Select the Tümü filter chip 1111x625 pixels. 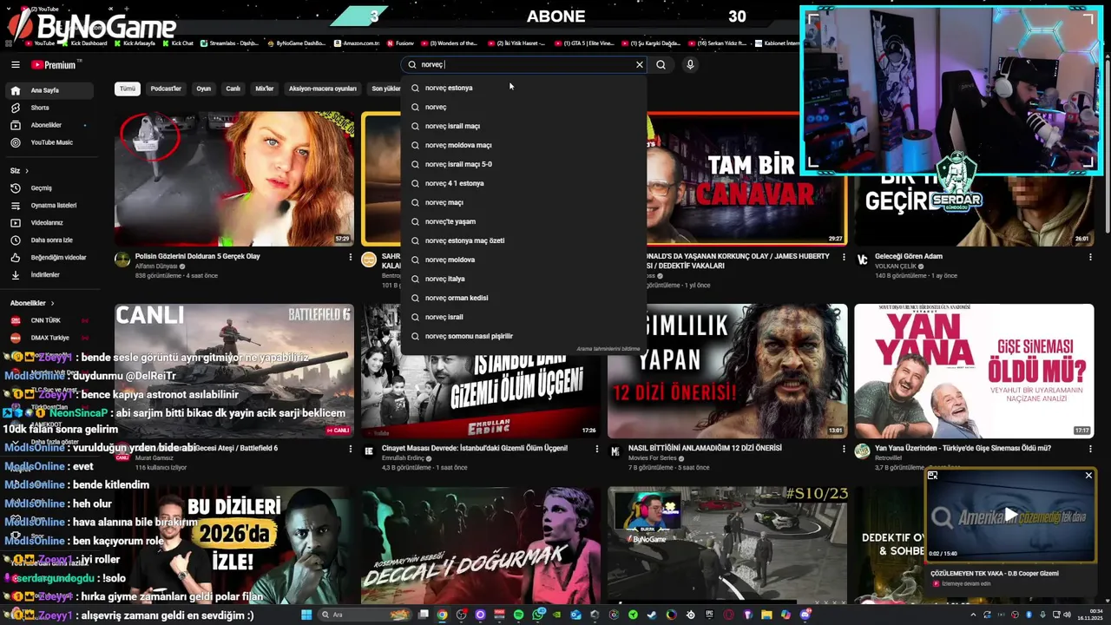coord(128,89)
